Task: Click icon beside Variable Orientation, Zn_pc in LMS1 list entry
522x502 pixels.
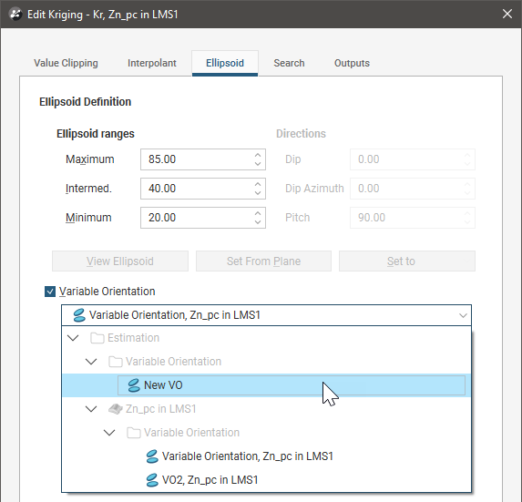Action: pos(152,456)
